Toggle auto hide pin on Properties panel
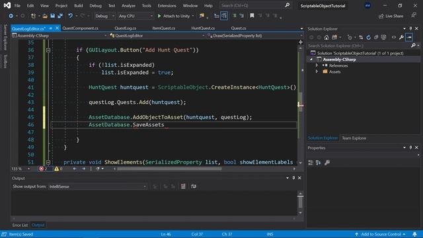 pos(410,147)
